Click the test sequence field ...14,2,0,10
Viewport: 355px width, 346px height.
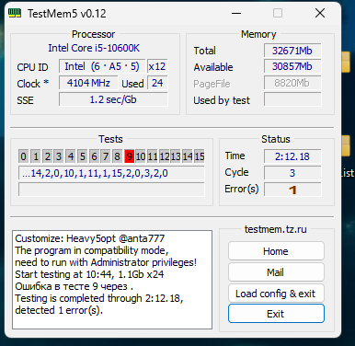111,173
